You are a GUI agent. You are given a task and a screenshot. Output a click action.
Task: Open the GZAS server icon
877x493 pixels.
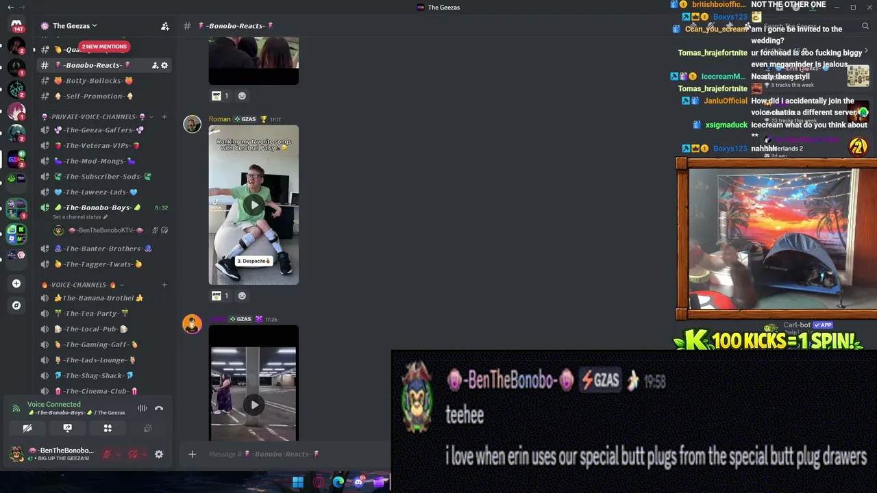(x=16, y=159)
